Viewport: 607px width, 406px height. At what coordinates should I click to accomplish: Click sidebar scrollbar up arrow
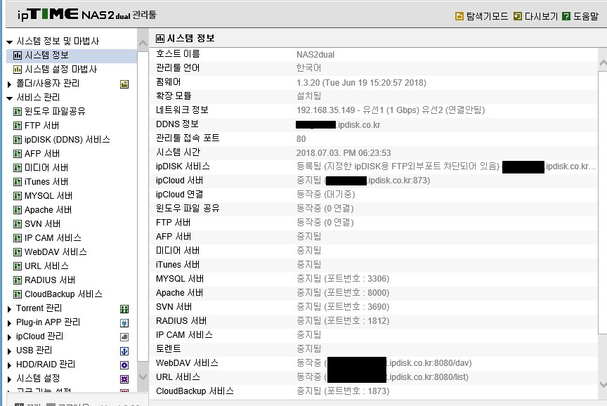[143, 43]
